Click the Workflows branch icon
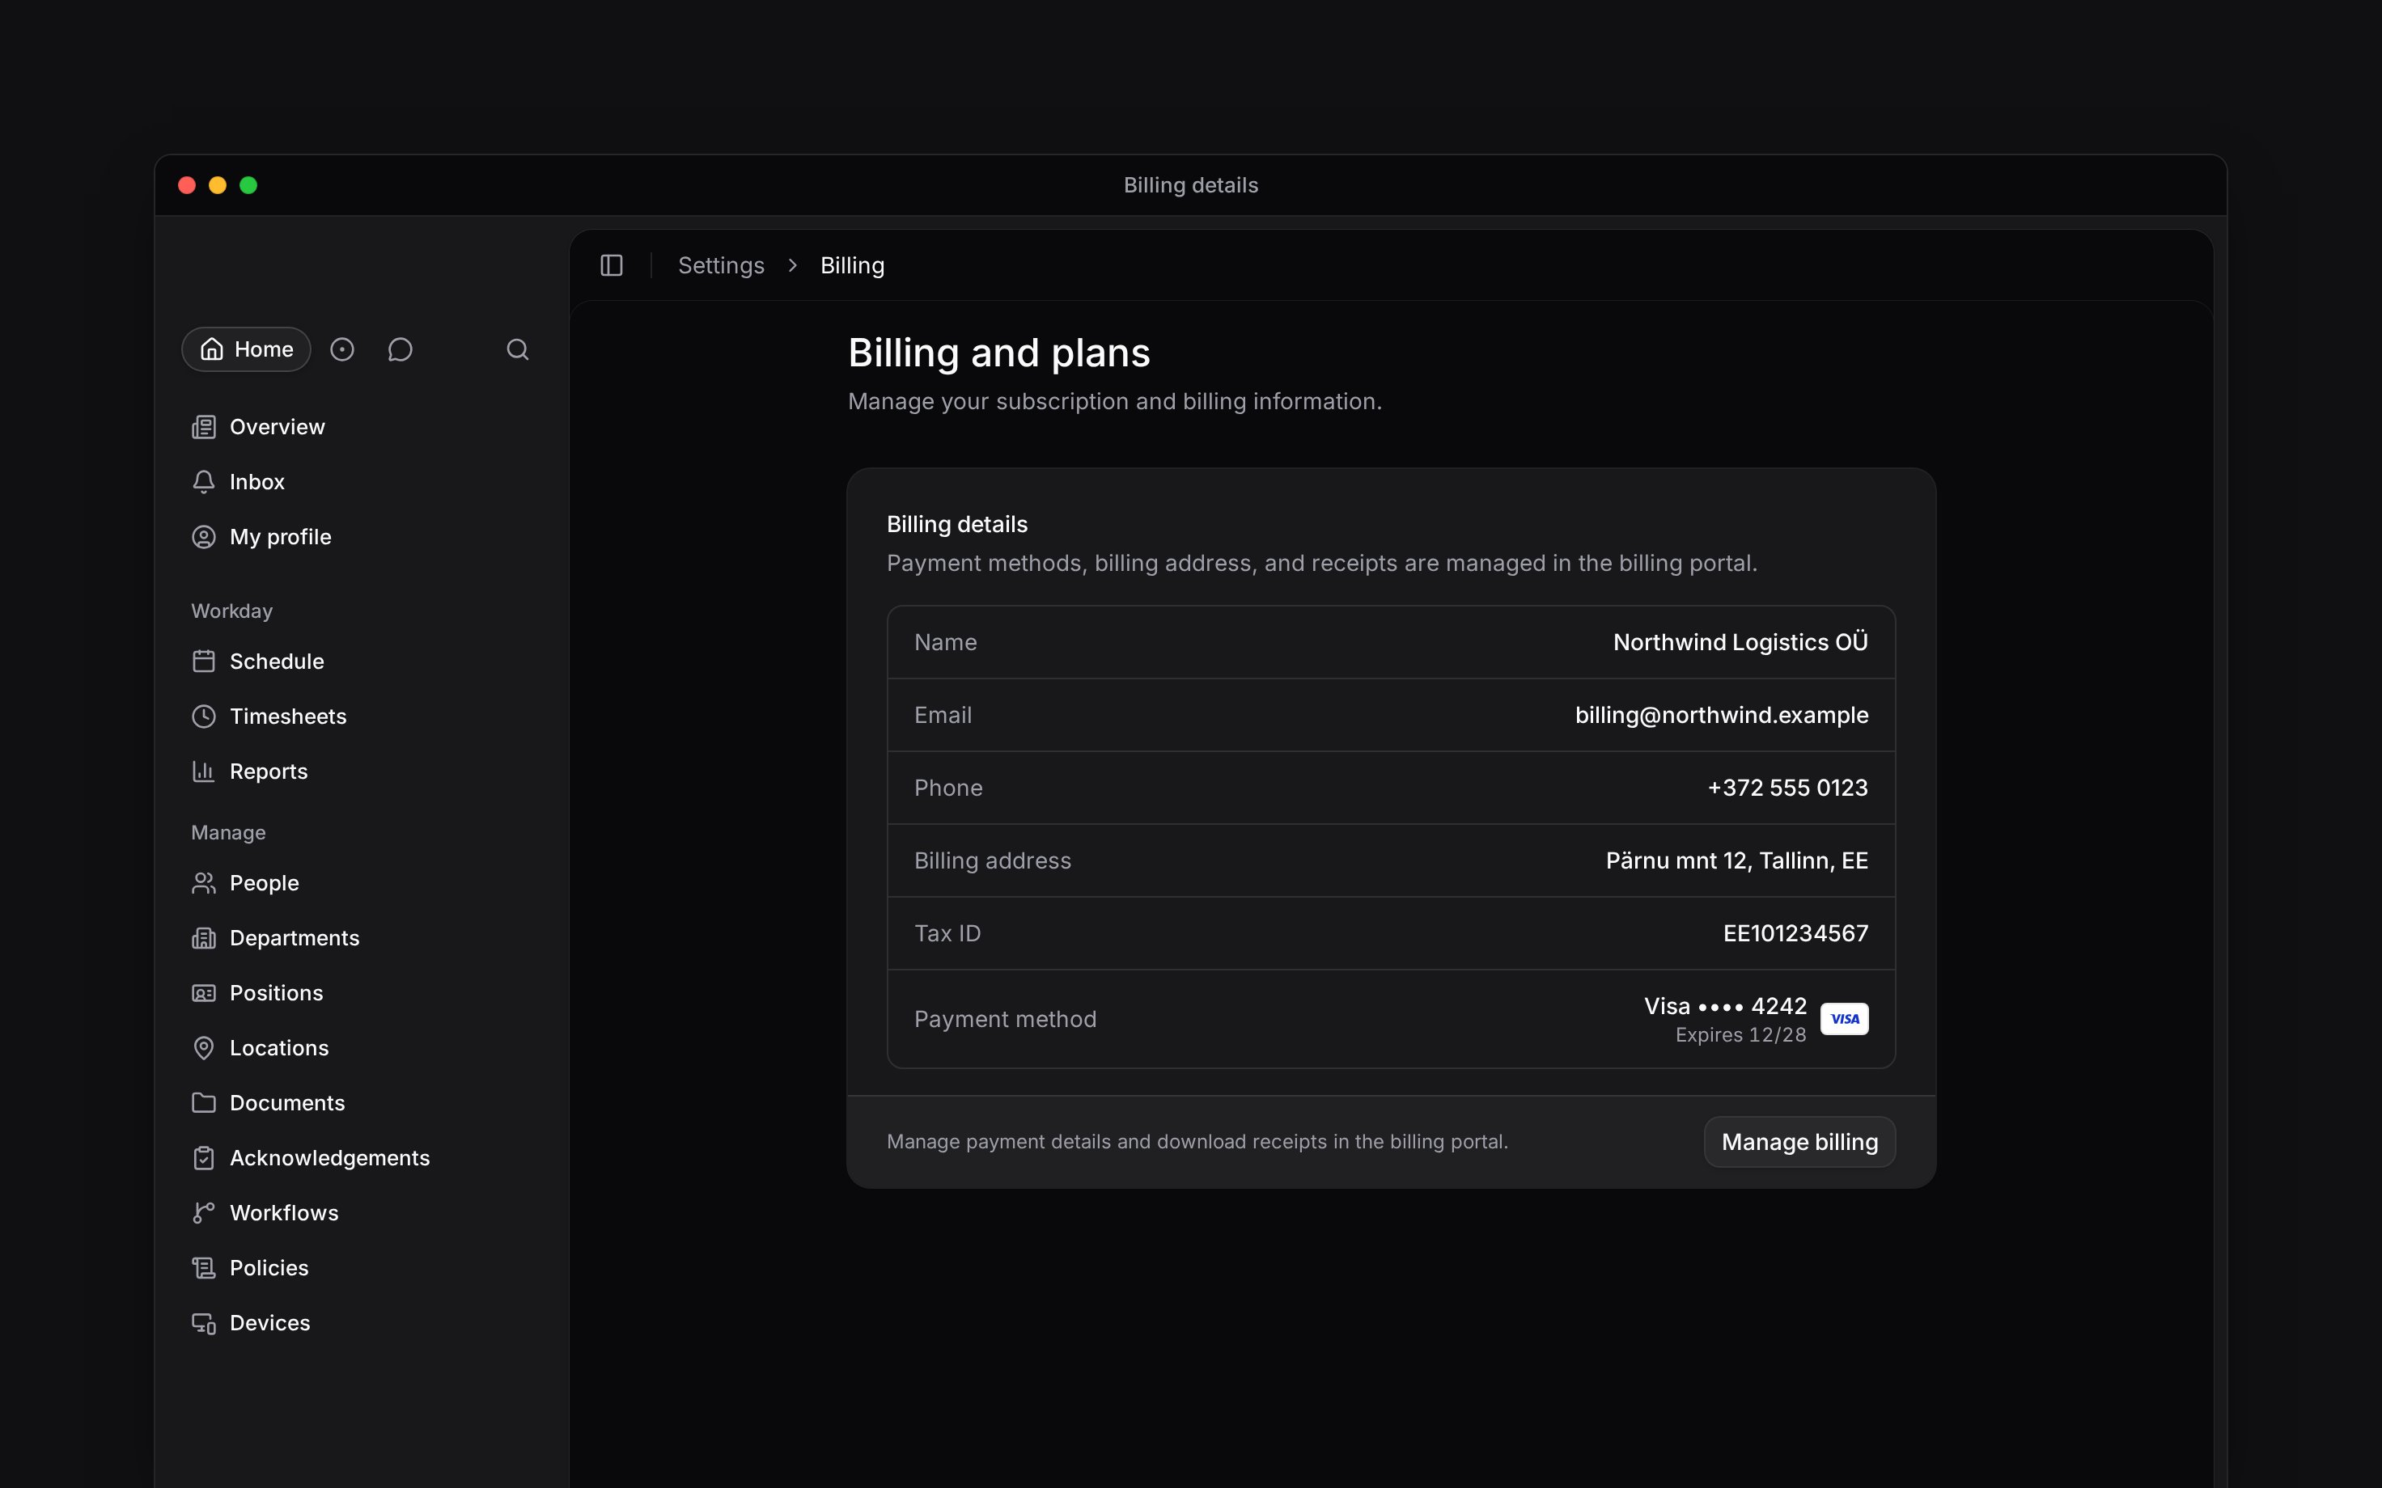Image resolution: width=2382 pixels, height=1488 pixels. pos(204,1213)
